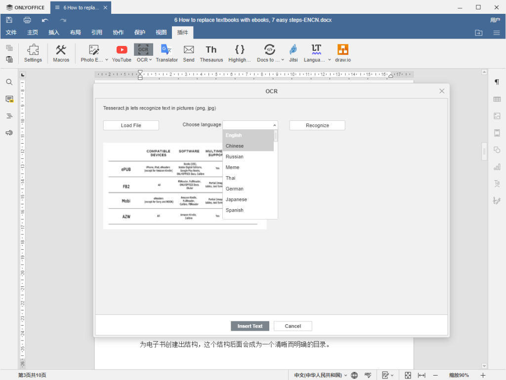The width and height of the screenshot is (506, 380).
Task: Launch the Translator plugin
Action: [x=167, y=53]
